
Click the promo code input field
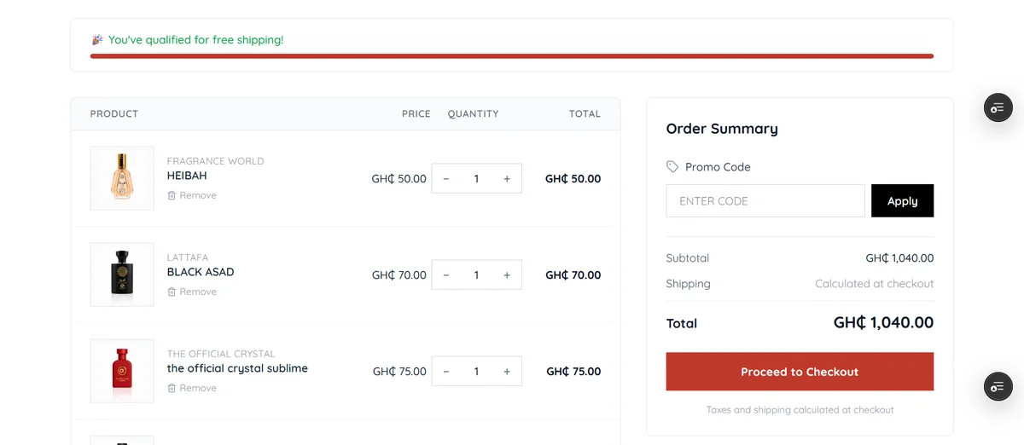tap(765, 201)
